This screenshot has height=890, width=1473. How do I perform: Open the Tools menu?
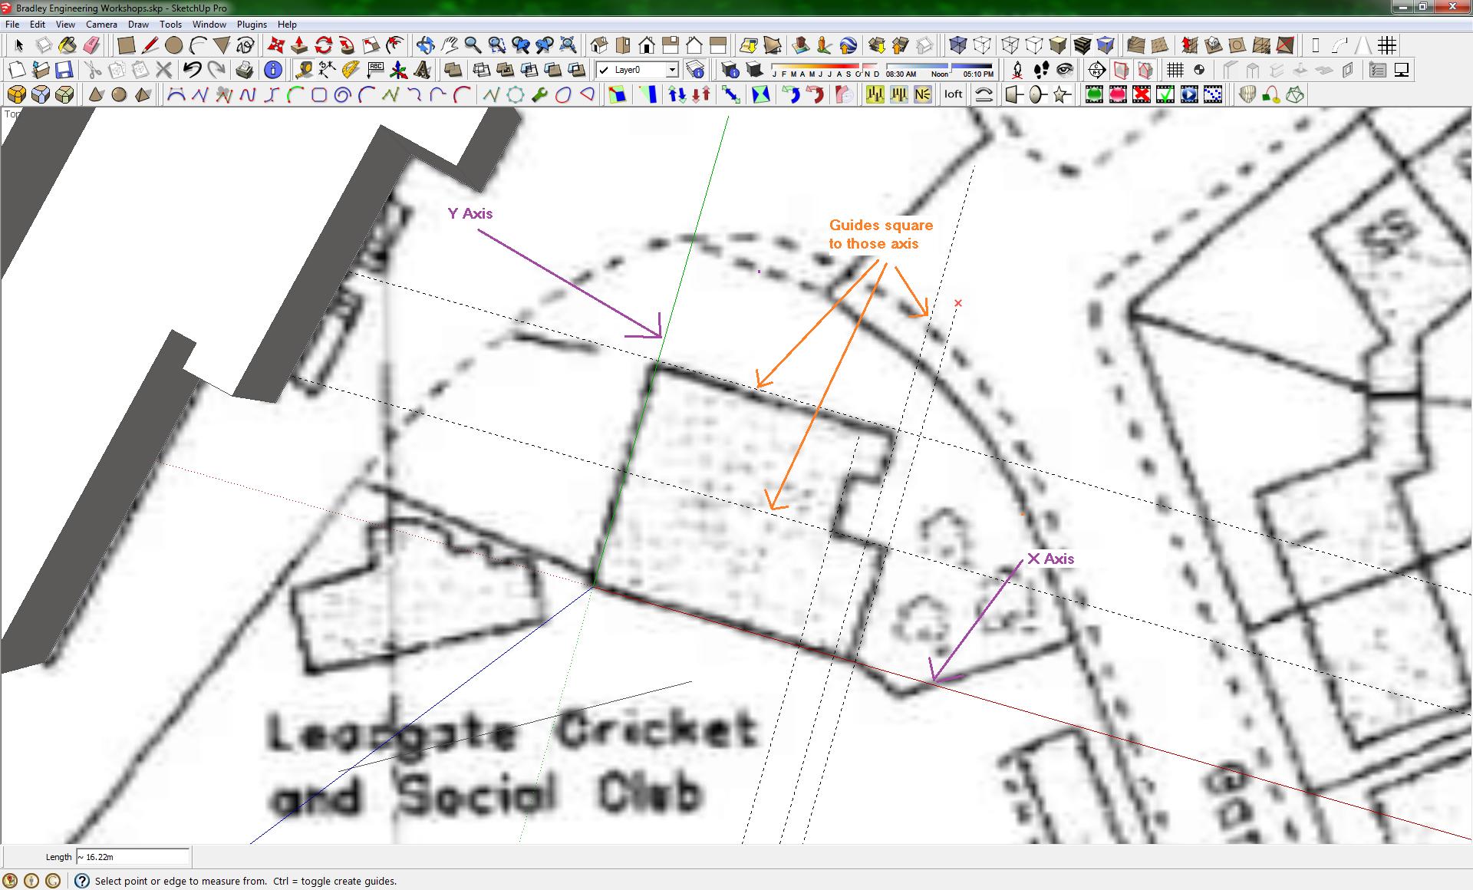pyautogui.click(x=170, y=25)
